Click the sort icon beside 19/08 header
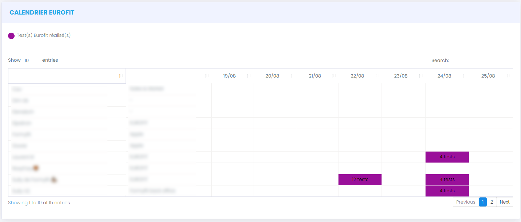This screenshot has height=222, width=521. click(x=249, y=76)
